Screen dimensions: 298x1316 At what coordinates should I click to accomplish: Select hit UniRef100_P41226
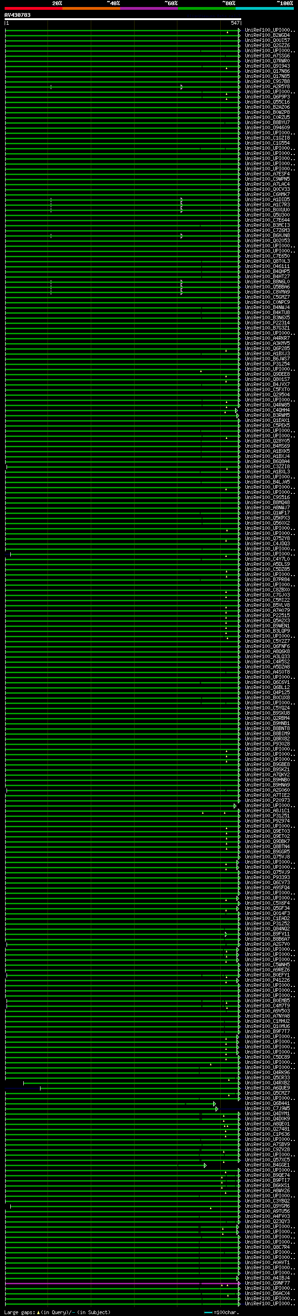tap(267, 980)
